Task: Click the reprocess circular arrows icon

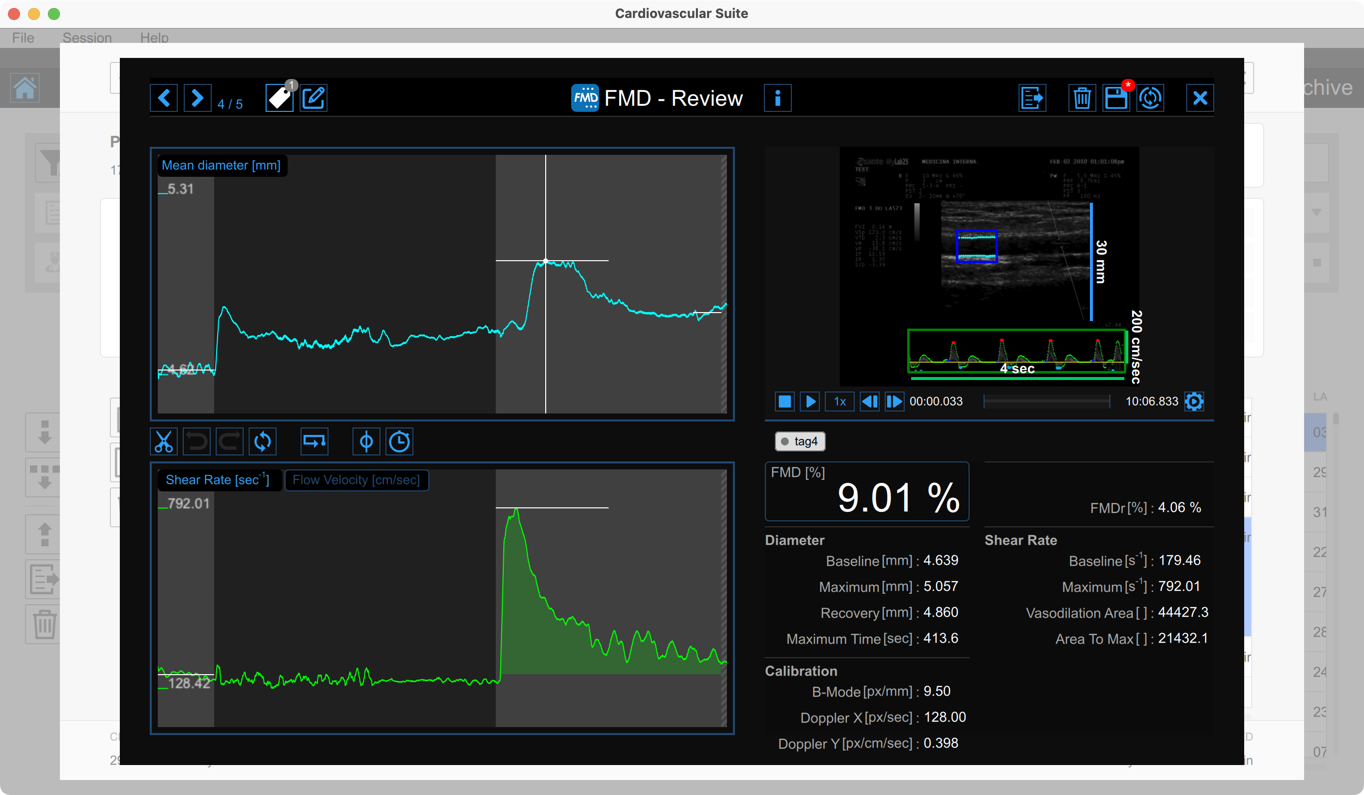Action: 1151,98
